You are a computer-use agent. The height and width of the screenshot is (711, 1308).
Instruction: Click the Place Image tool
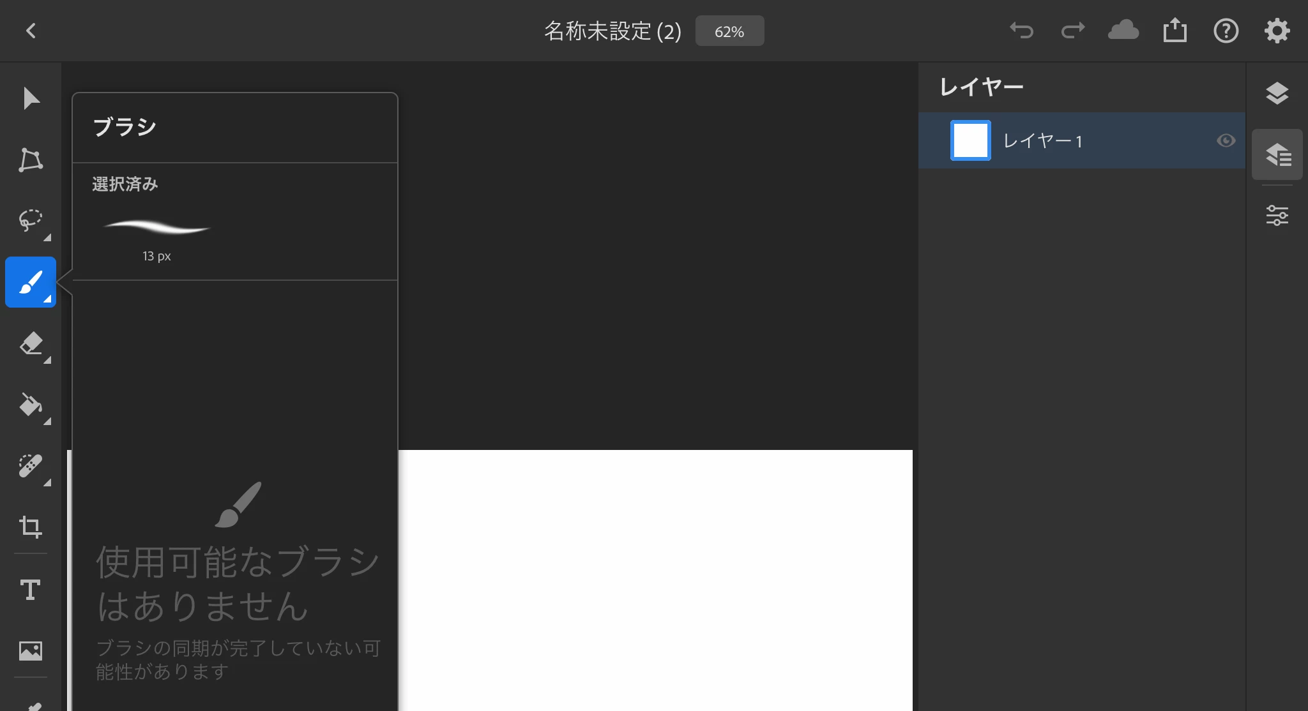coord(31,650)
